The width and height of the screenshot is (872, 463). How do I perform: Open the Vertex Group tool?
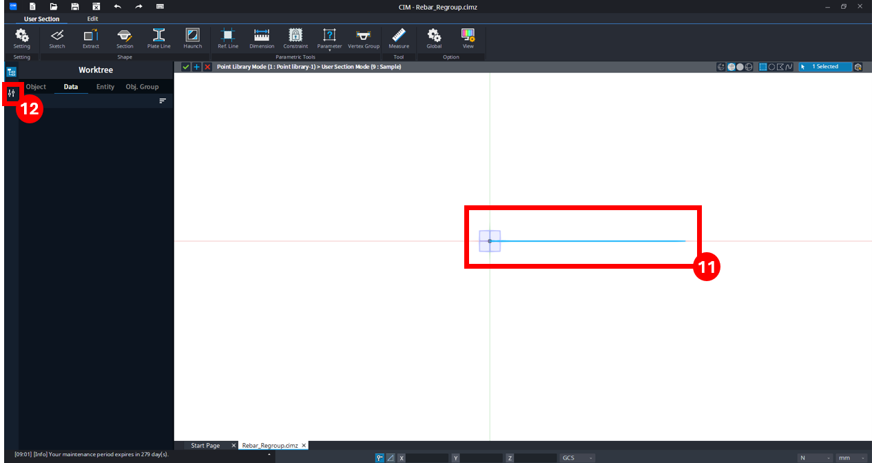click(x=364, y=38)
